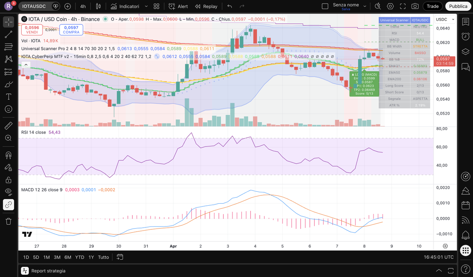This screenshot has width=473, height=277.
Task: Open the screeners radar icon
Action: [466, 176]
